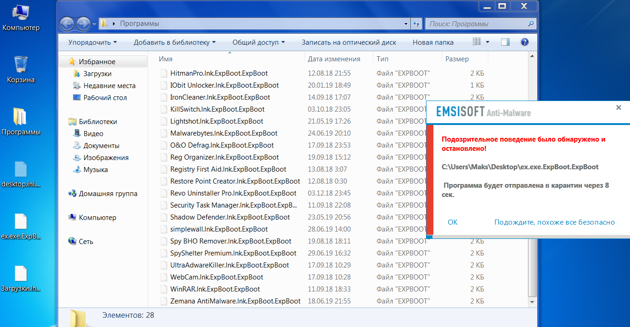This screenshot has width=630, height=327.
Task: Select Restore Point Creator file row
Action: [x=323, y=181]
